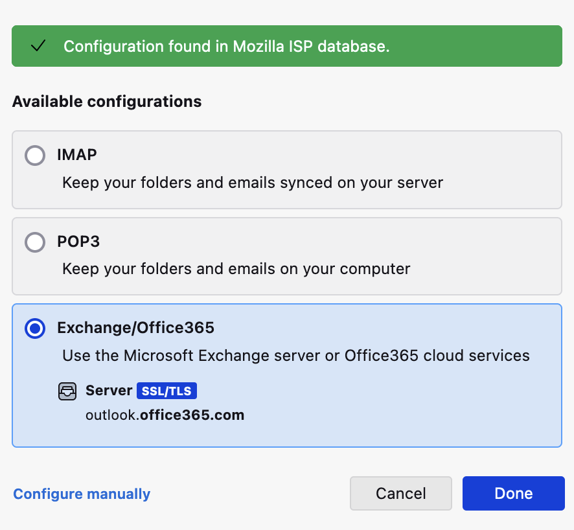Click the checkmark icon in green banner
The height and width of the screenshot is (530, 574).
(38, 46)
